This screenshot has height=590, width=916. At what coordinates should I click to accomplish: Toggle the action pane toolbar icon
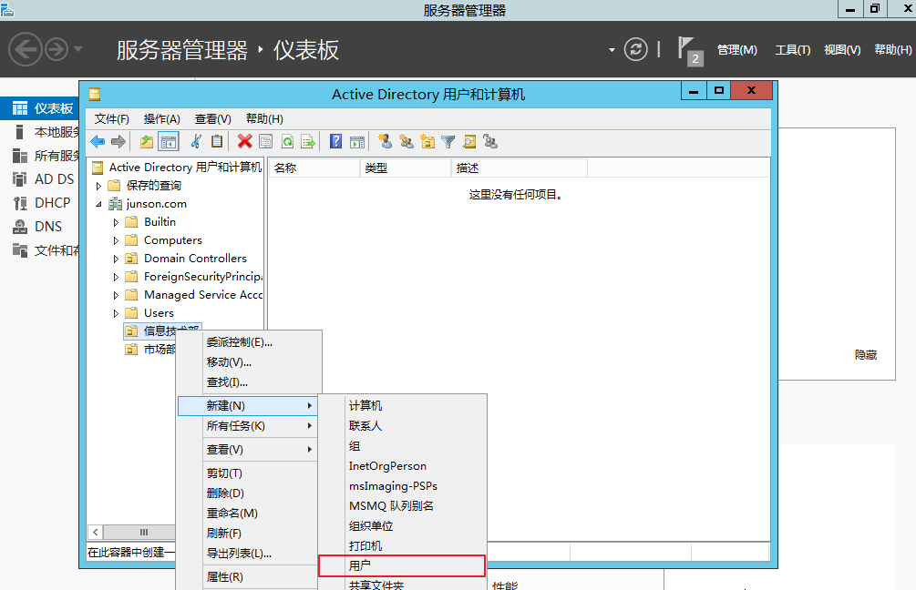(357, 141)
